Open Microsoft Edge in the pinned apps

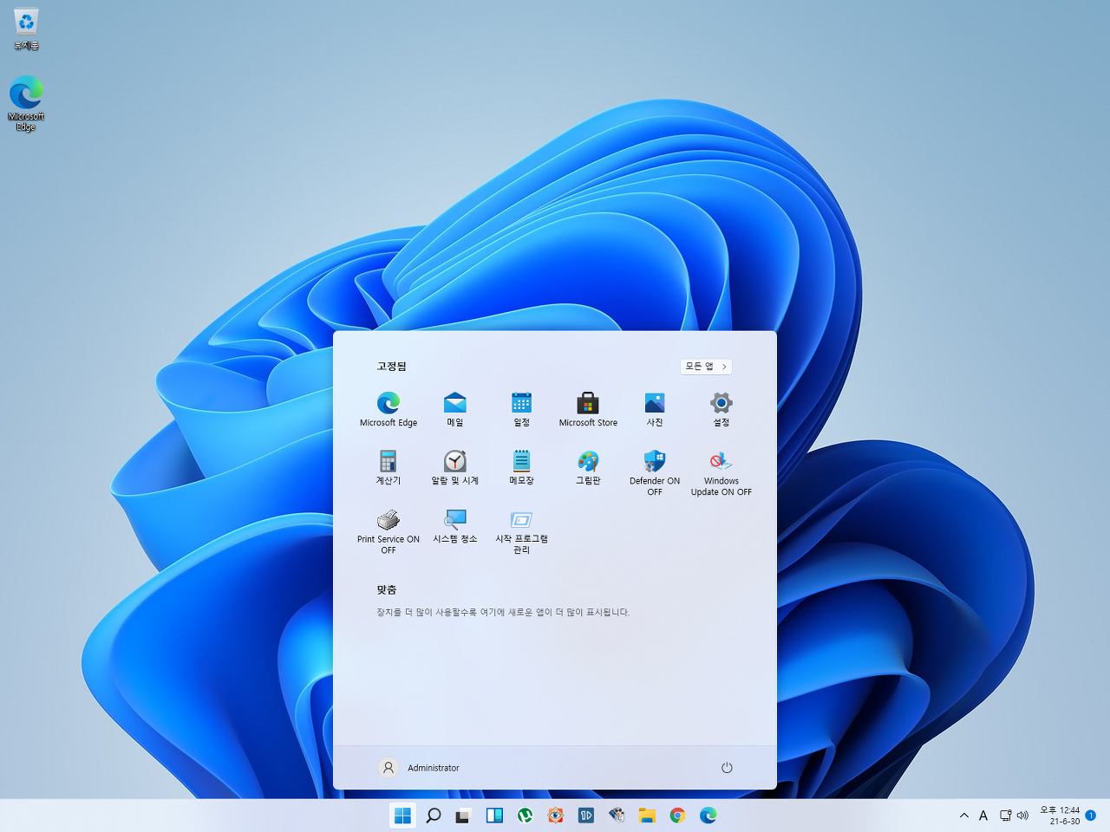388,409
